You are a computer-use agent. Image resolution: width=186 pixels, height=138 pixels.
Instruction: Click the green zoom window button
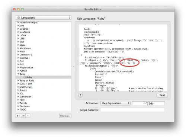(22, 9)
